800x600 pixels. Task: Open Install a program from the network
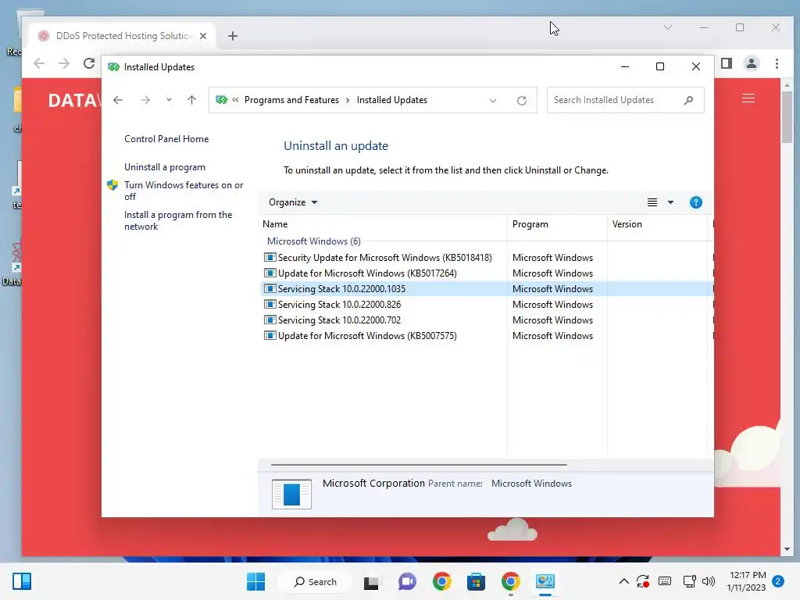(x=178, y=220)
